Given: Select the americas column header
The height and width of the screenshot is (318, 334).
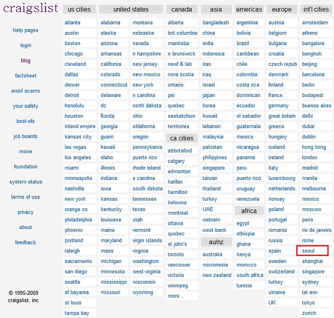Looking at the screenshot, I should click(249, 9).
